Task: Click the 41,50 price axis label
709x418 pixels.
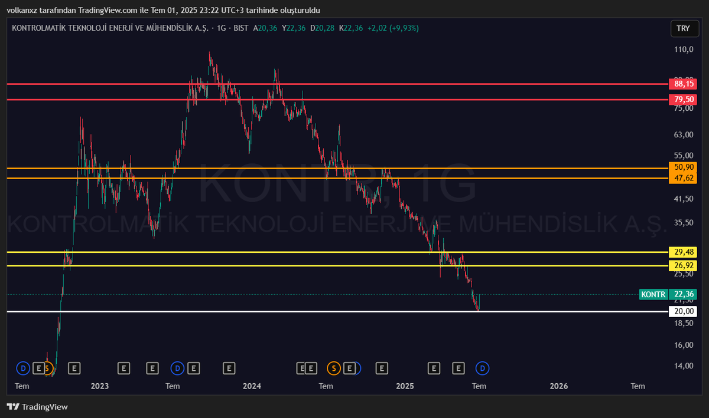Action: (683, 199)
